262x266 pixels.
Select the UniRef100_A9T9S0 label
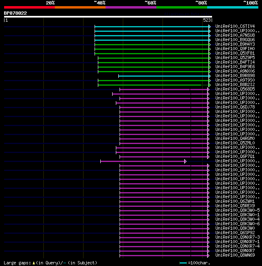tap(235, 80)
